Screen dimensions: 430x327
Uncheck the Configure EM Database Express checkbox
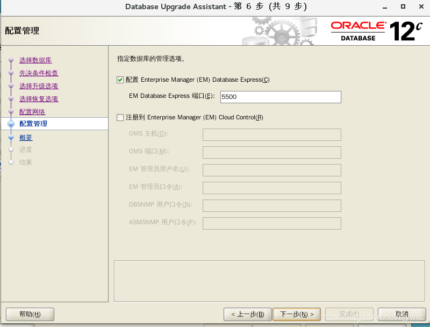(120, 80)
